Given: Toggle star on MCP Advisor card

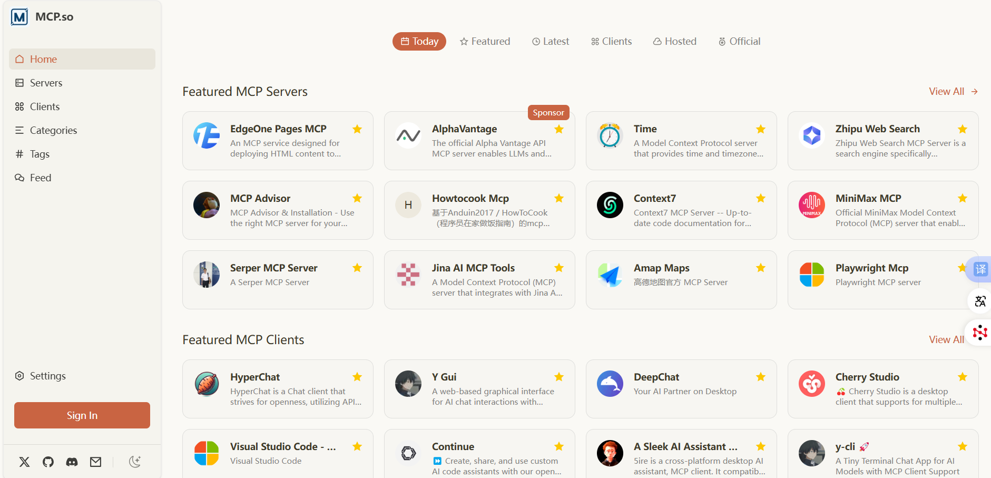Looking at the screenshot, I should click(x=357, y=198).
